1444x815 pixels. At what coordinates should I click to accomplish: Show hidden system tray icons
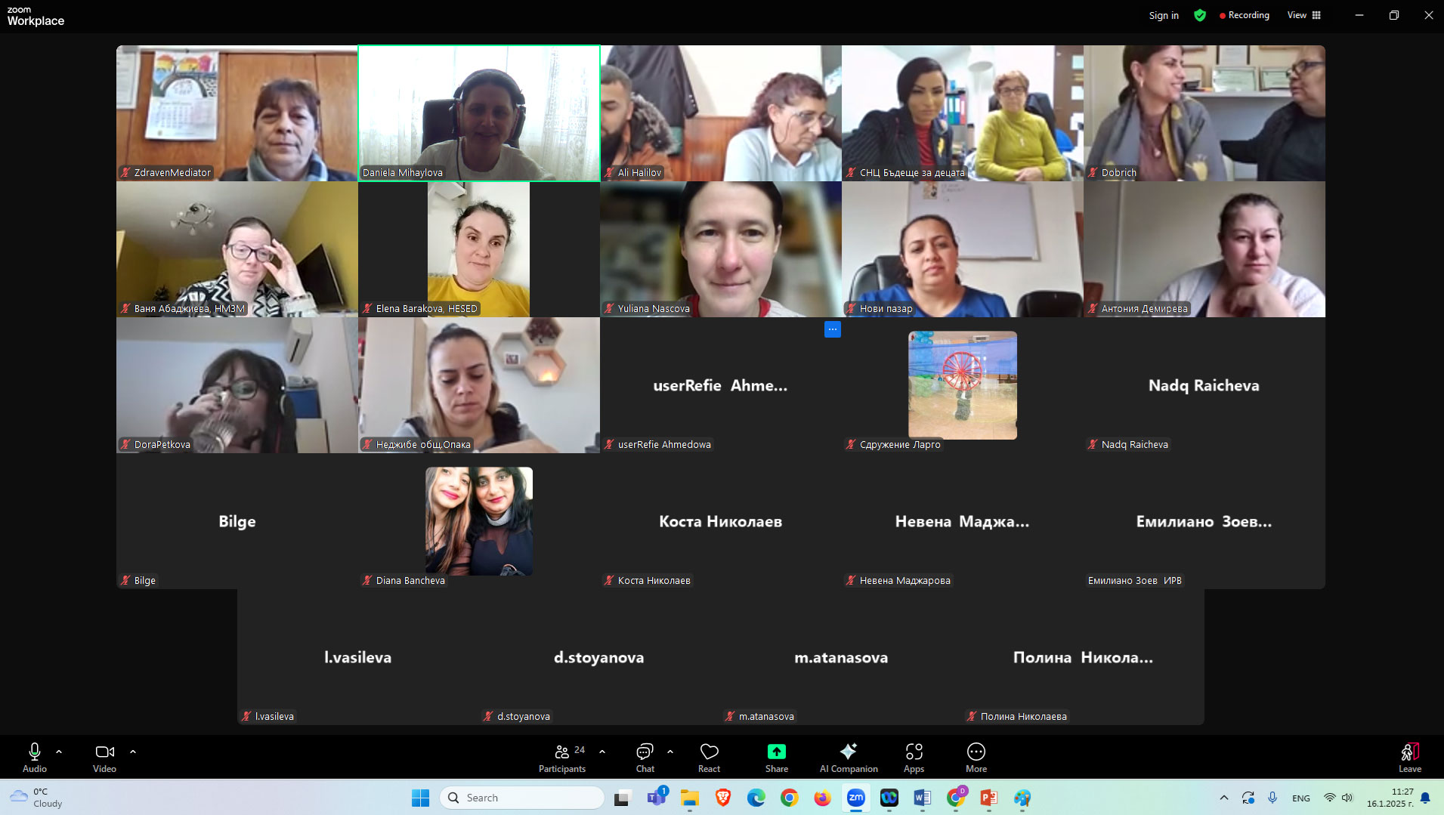pos(1224,798)
